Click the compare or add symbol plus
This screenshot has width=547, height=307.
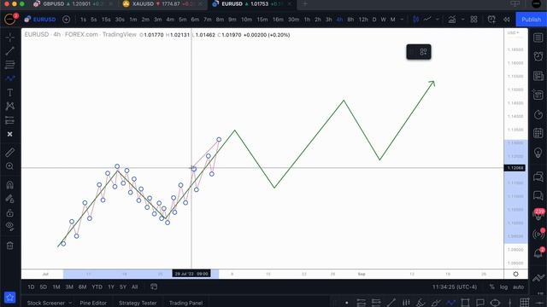67,20
